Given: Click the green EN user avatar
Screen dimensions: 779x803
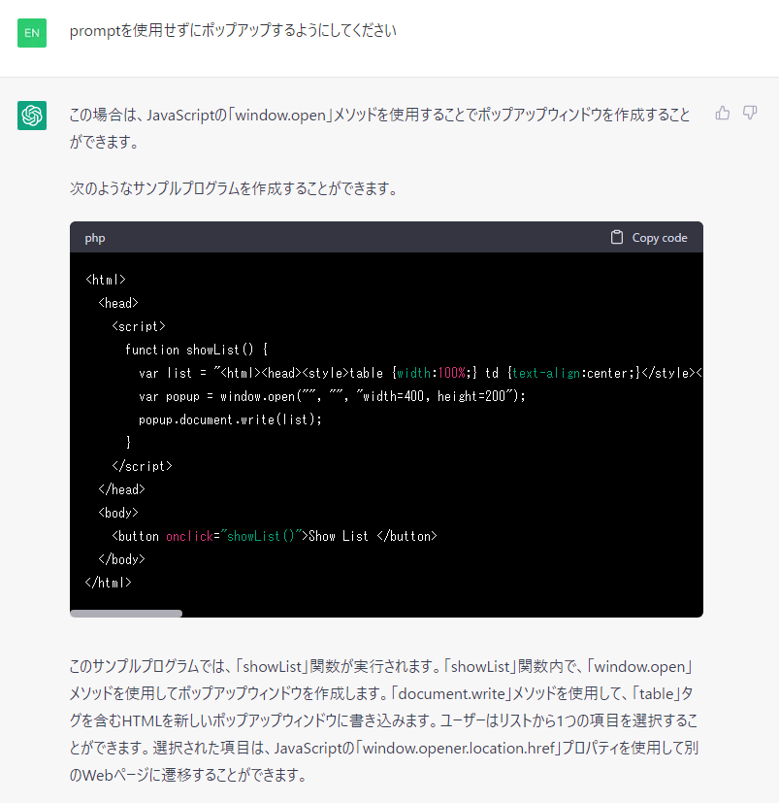Looking at the screenshot, I should click(32, 32).
